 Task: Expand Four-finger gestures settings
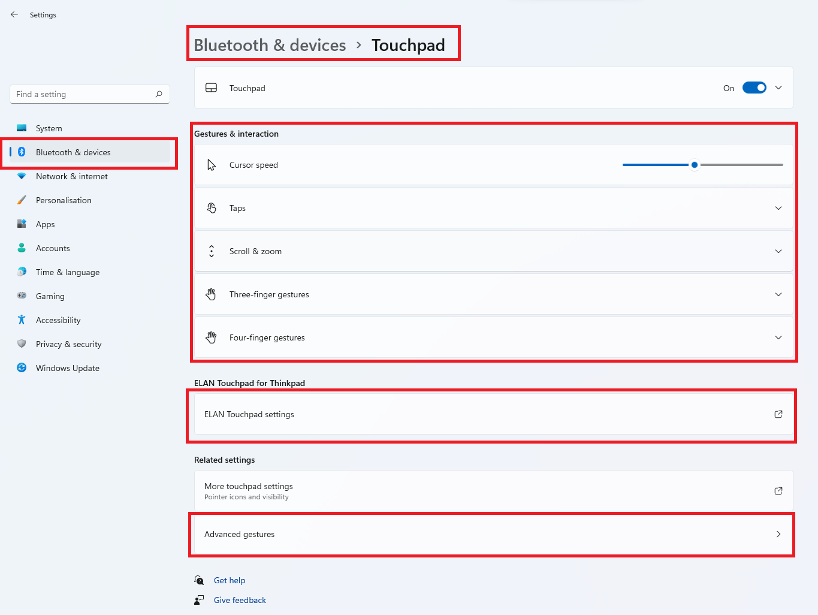click(x=778, y=337)
